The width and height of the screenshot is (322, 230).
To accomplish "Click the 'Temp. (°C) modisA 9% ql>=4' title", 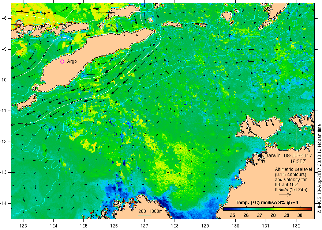I will click(x=267, y=203).
